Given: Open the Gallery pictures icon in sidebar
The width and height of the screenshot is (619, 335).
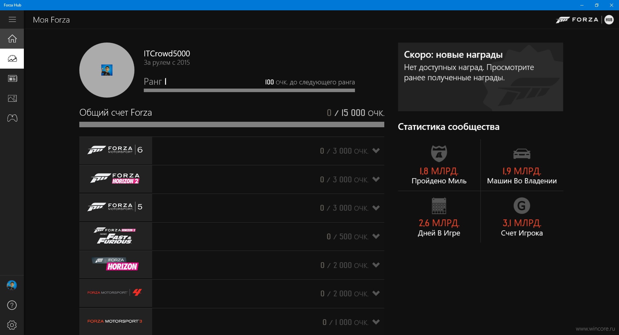Looking at the screenshot, I should [x=12, y=99].
